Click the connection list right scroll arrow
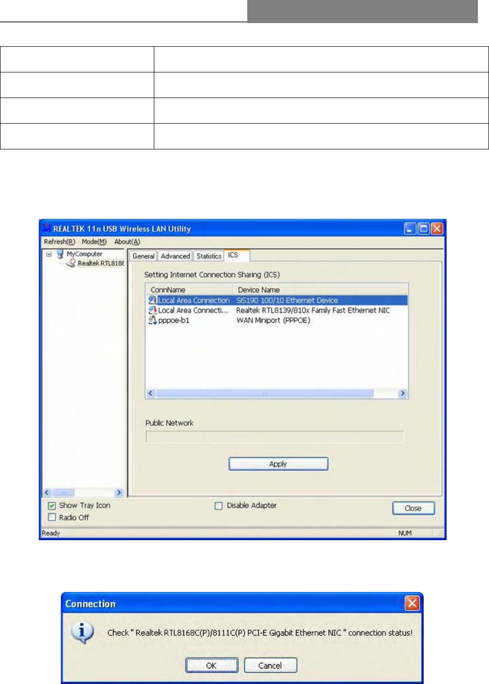Viewport: 489px width, 684px height. pos(403,393)
